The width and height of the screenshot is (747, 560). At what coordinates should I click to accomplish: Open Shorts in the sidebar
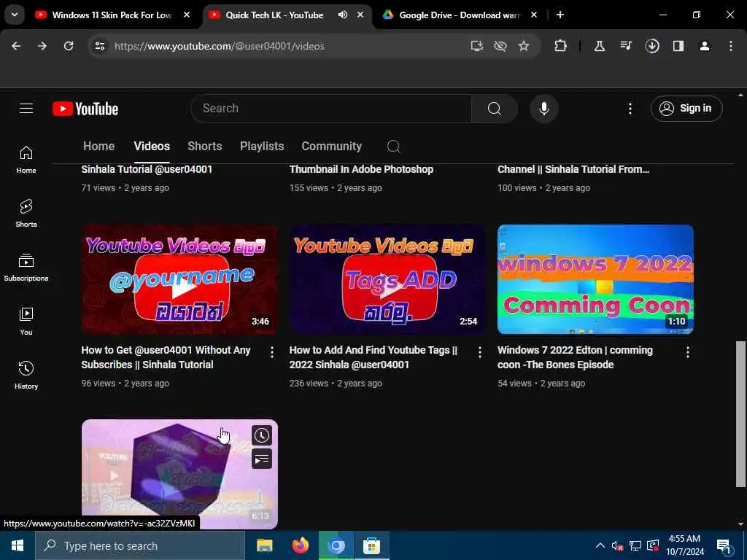tap(26, 214)
